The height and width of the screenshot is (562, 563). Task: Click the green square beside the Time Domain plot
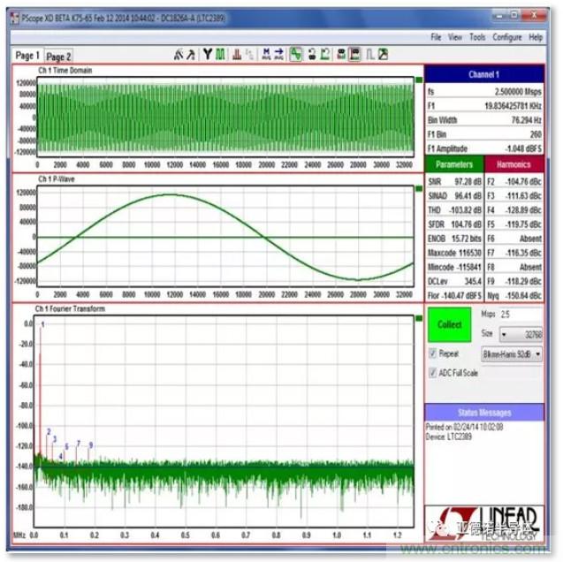click(x=419, y=80)
